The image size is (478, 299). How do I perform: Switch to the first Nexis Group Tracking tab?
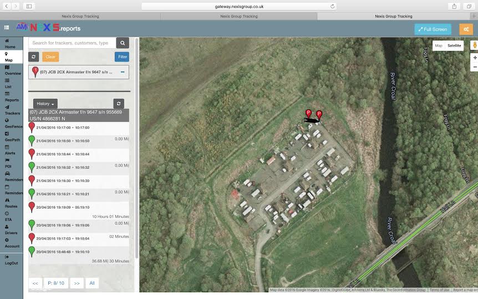pos(80,16)
